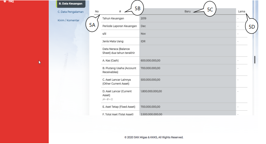Click the # column header
The image size is (266, 144).
coord(120,11)
